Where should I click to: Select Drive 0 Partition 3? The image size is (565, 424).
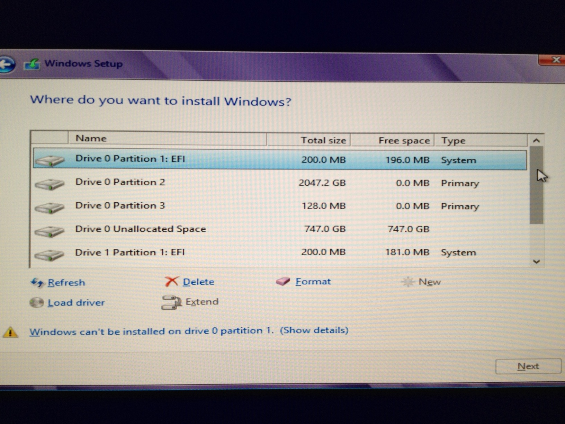point(280,206)
